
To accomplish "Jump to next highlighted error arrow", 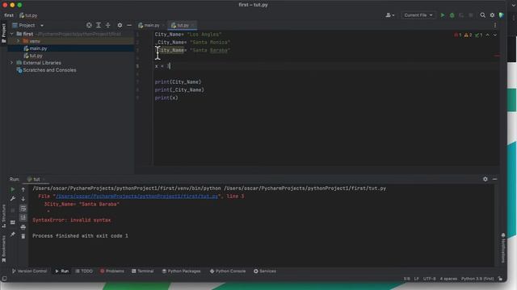I will 495,35.
